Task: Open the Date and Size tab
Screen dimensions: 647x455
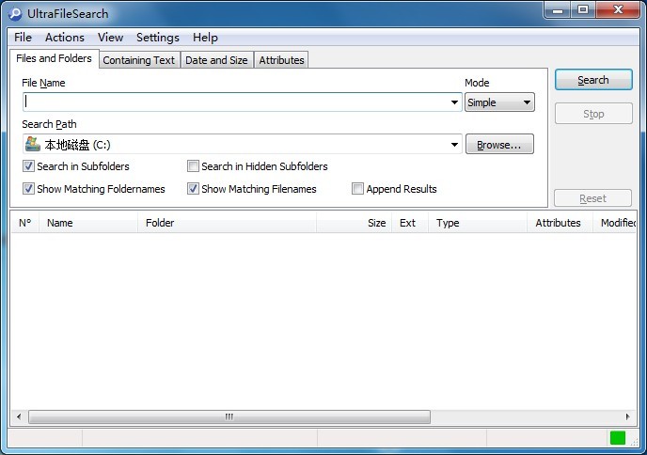Action: point(216,60)
